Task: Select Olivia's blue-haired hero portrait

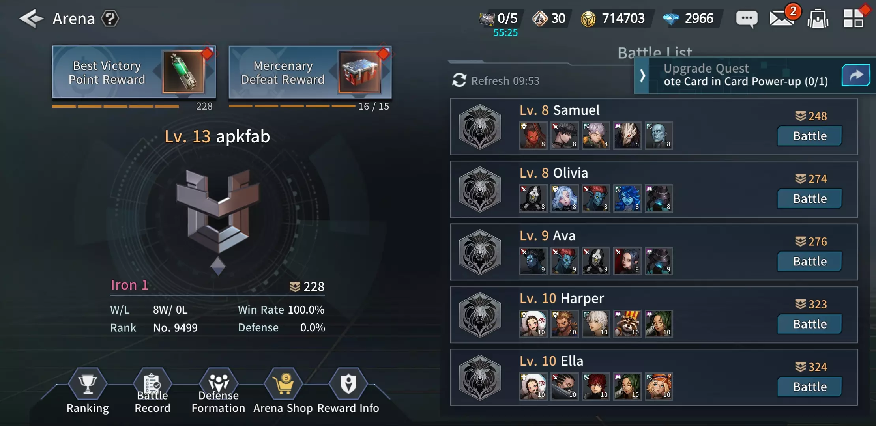Action: click(x=627, y=198)
